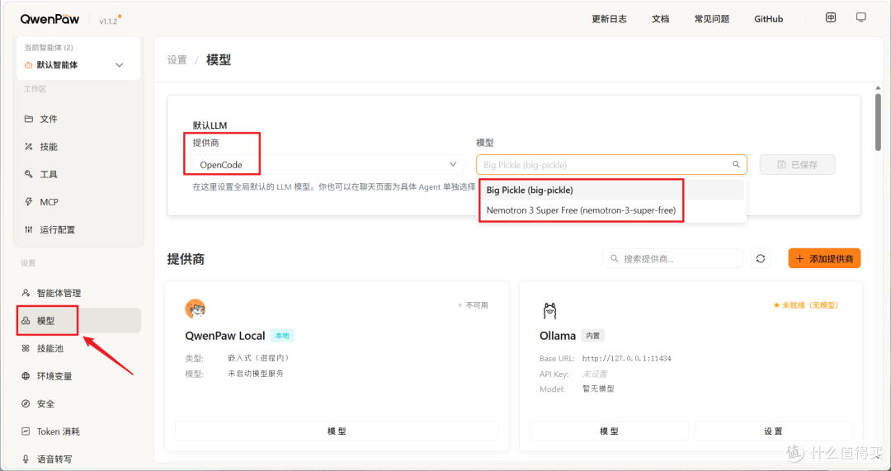Click the Base URL http://127.0.0.1:11434 text

point(627,359)
